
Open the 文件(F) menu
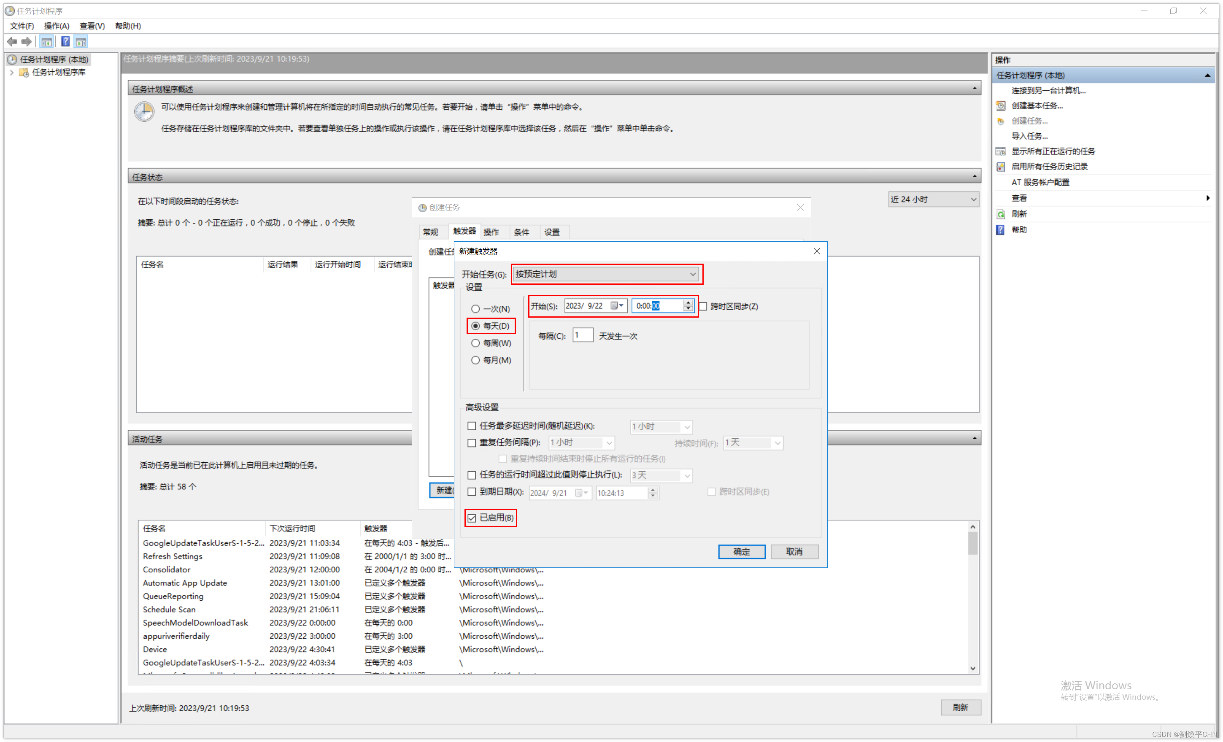(22, 26)
